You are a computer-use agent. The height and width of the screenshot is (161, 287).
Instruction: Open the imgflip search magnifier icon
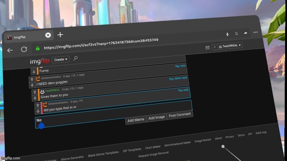[76, 58]
